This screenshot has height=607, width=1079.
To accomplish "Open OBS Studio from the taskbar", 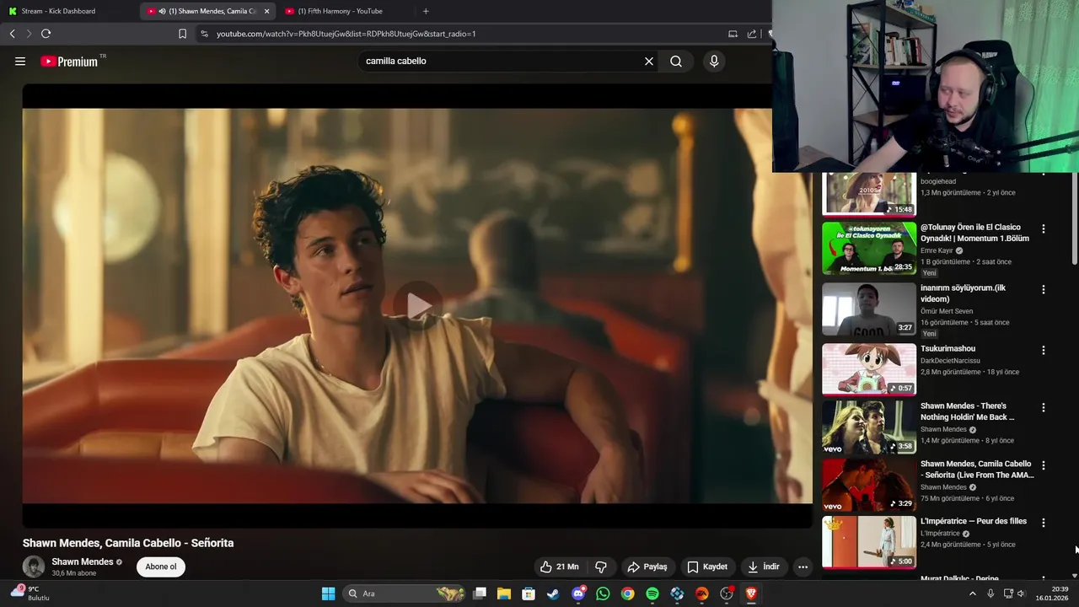I will point(727,594).
